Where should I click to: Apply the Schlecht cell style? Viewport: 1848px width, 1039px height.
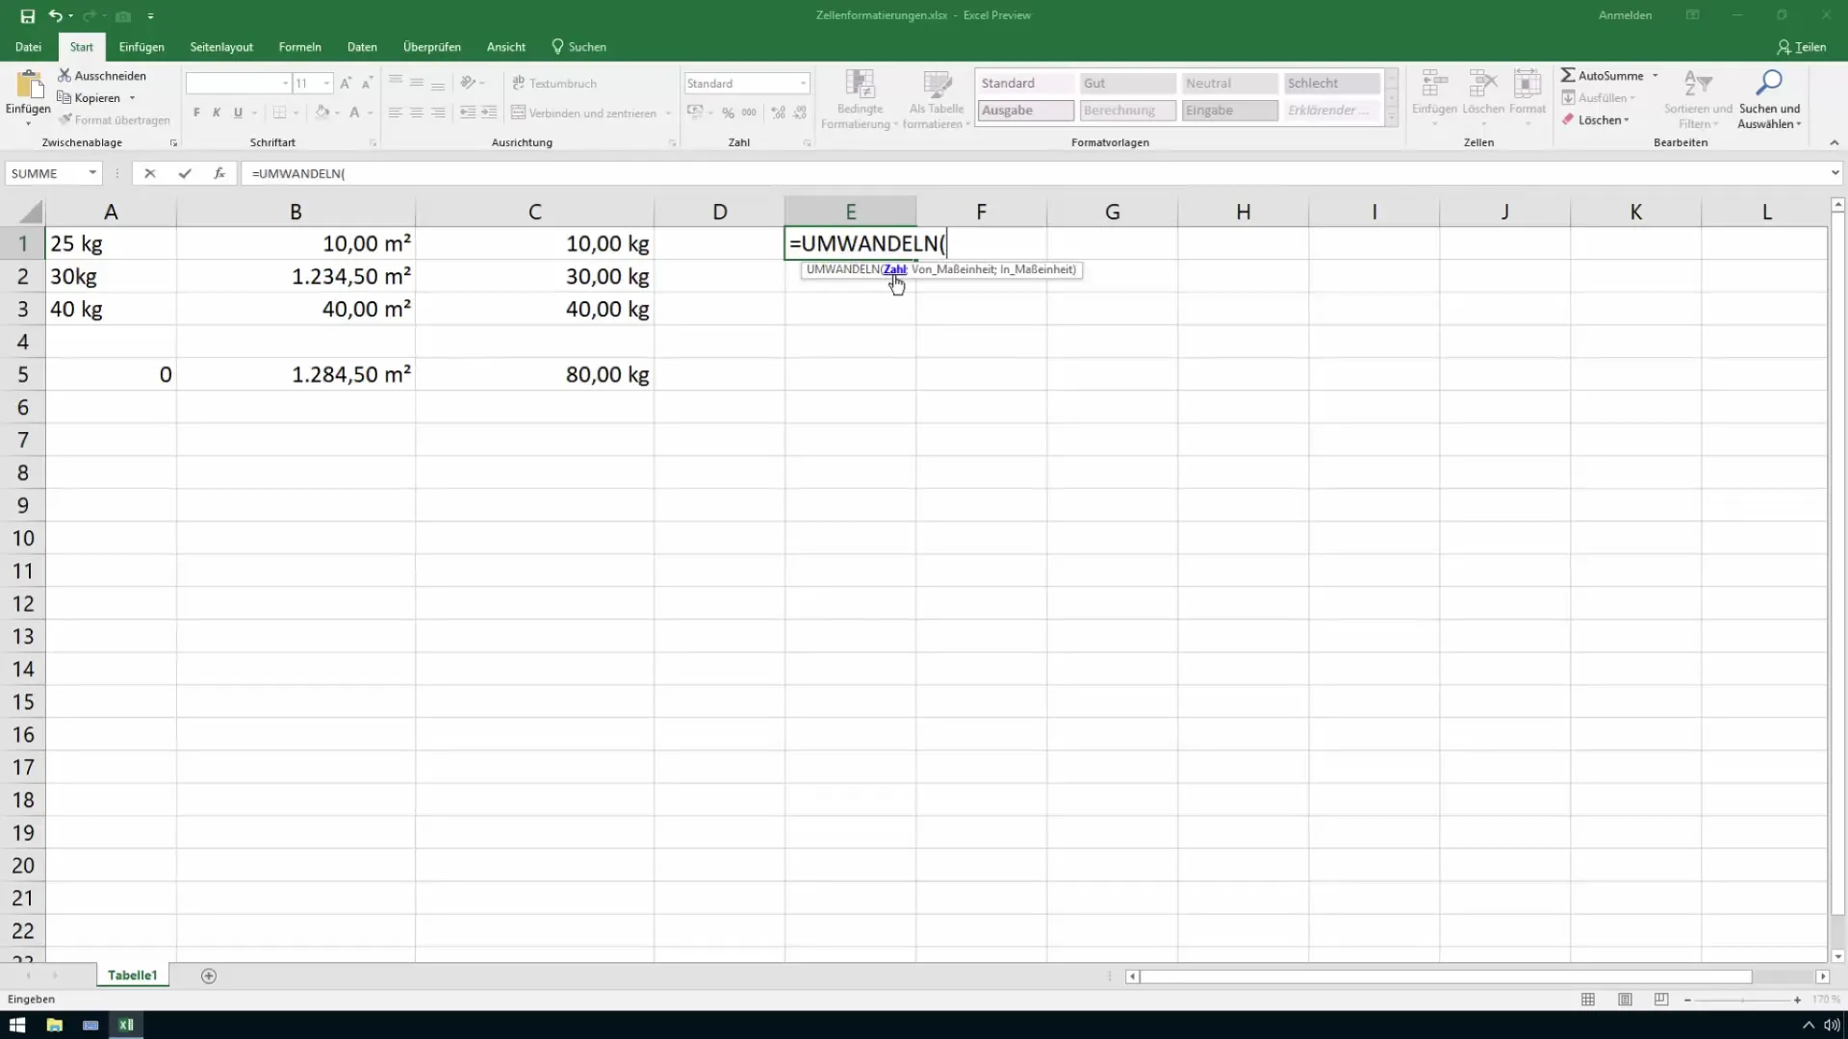coord(1331,84)
